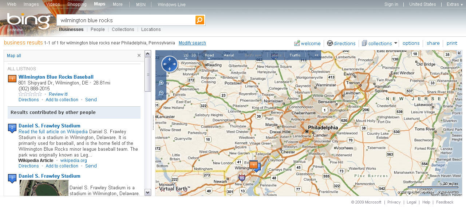Toggle map Labels

[276, 55]
